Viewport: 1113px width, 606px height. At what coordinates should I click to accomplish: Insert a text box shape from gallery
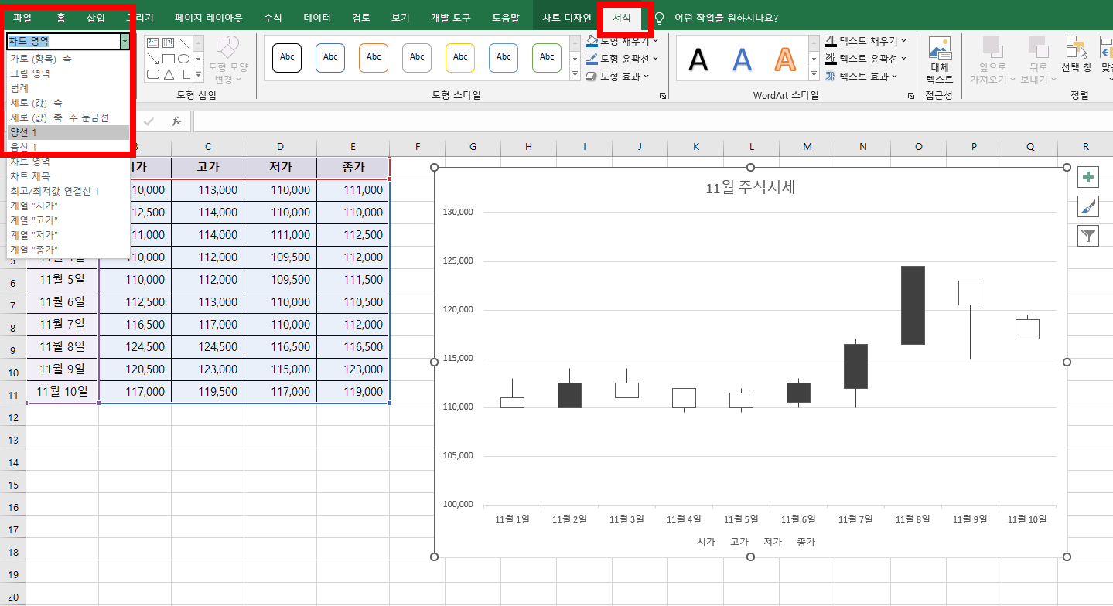point(152,43)
